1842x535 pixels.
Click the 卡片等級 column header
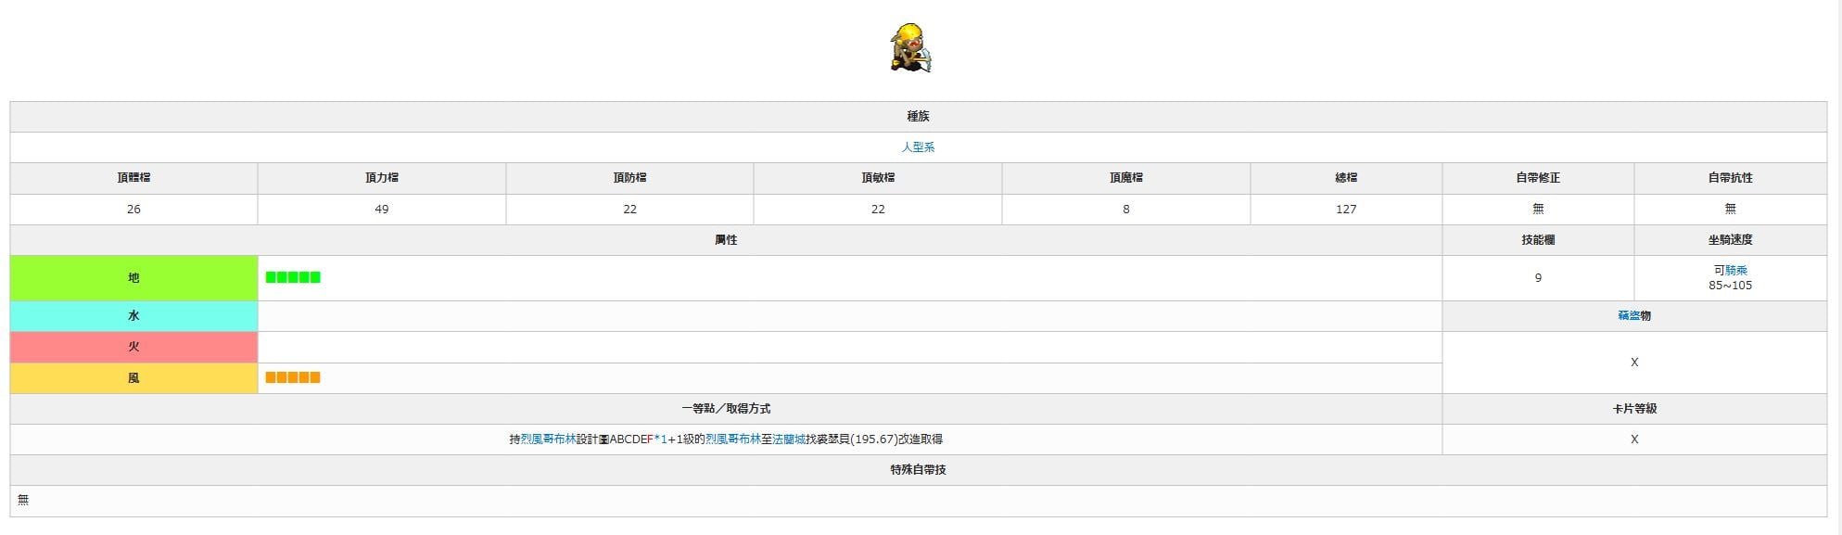pyautogui.click(x=1633, y=409)
